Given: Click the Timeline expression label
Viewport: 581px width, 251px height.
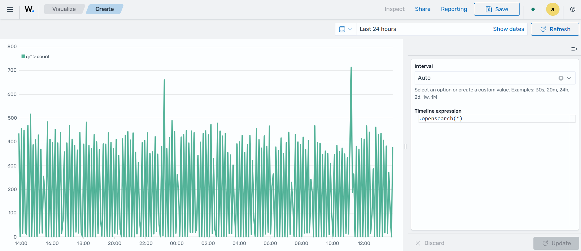Looking at the screenshot, I should (x=438, y=111).
